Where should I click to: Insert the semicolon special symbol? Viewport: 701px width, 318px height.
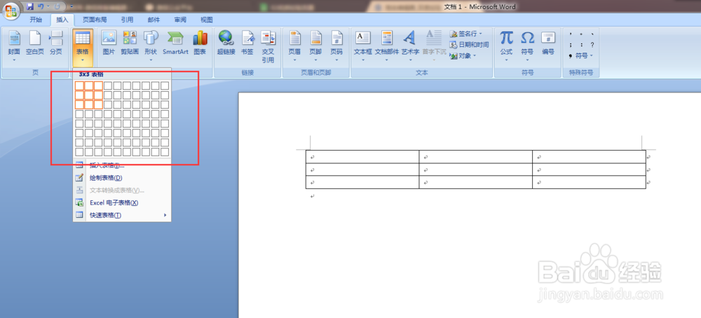click(571, 45)
